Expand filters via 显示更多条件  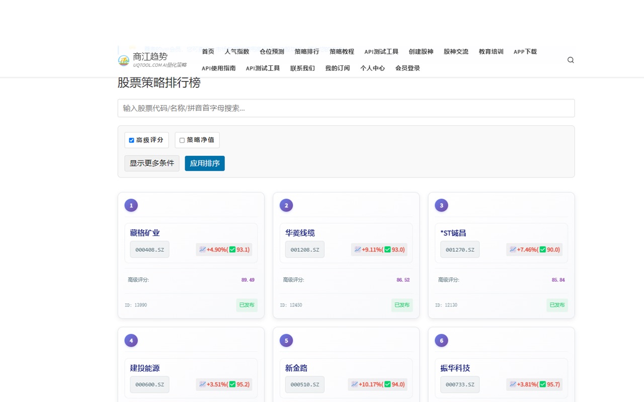click(151, 163)
